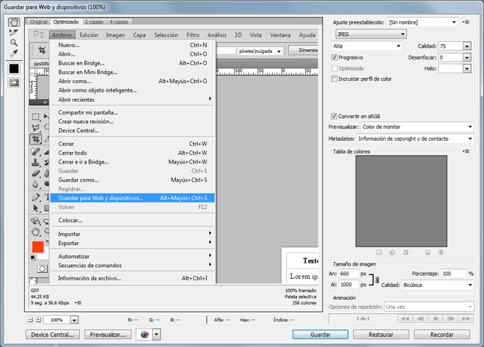Toggle the Progresivo checkbox
This screenshot has width=484, height=347.
coord(334,57)
